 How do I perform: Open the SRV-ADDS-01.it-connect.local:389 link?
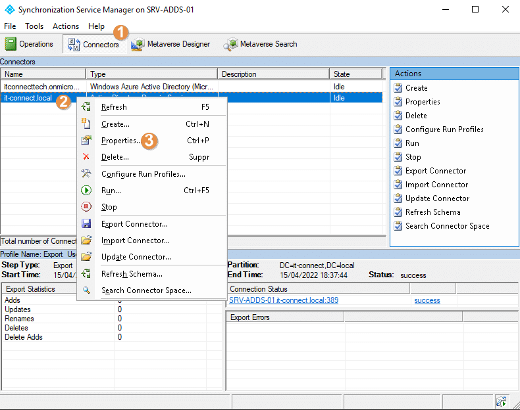tap(284, 300)
